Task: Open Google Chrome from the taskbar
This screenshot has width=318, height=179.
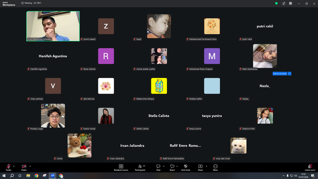Action: pyautogui.click(x=36, y=176)
